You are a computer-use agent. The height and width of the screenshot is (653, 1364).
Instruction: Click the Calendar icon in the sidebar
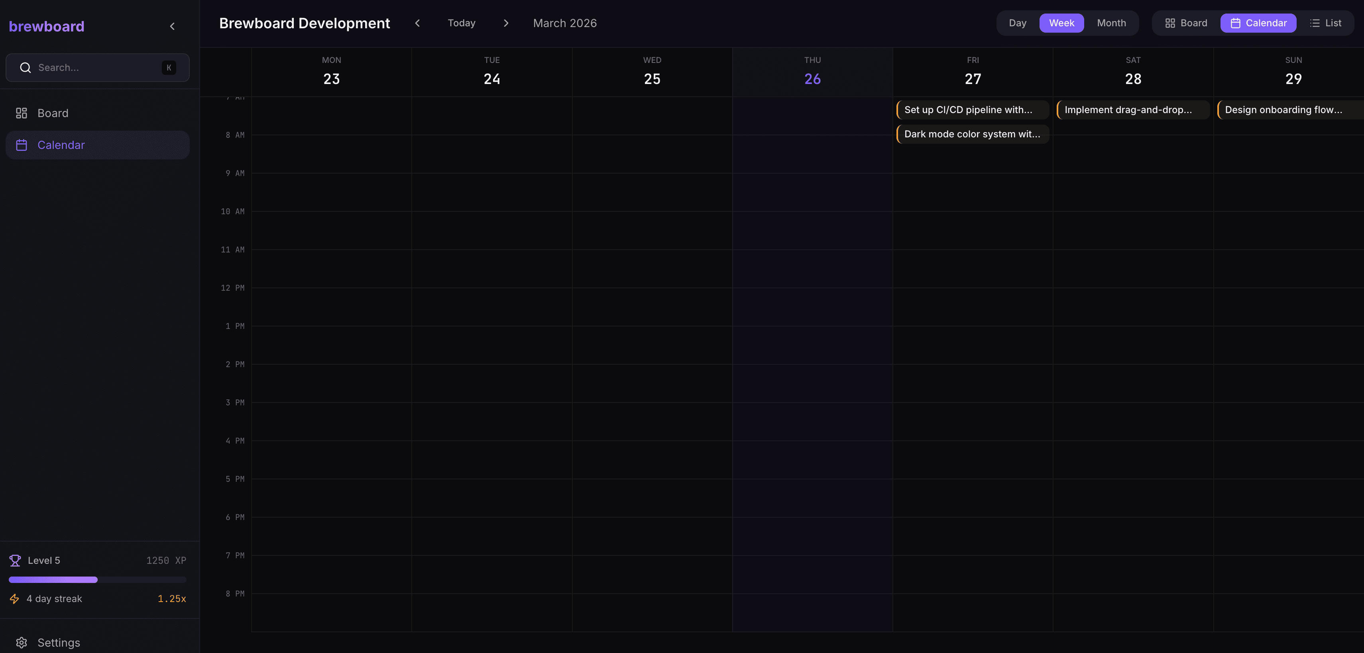22,145
